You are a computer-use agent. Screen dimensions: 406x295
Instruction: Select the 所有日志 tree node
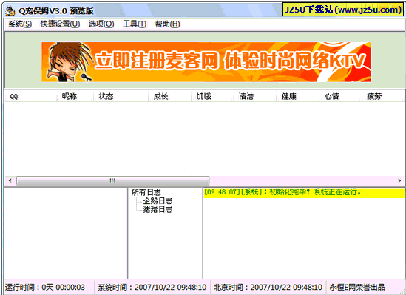coord(146,192)
